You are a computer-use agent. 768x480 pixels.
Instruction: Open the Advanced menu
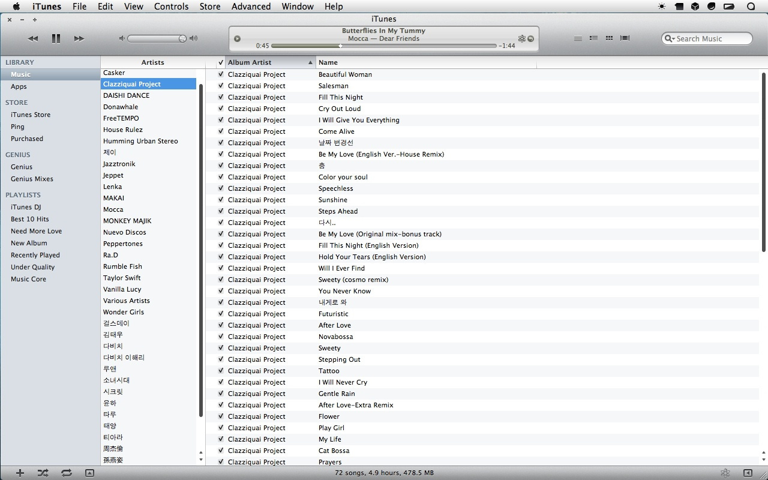click(x=251, y=7)
